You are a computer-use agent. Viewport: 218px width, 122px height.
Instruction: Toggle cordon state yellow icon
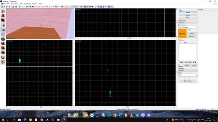click(x=62, y=7)
